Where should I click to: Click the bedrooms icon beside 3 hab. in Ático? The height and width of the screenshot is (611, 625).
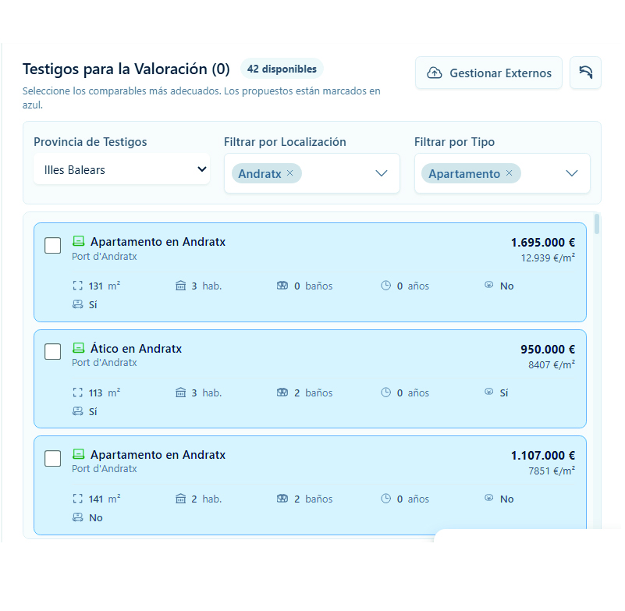(181, 393)
